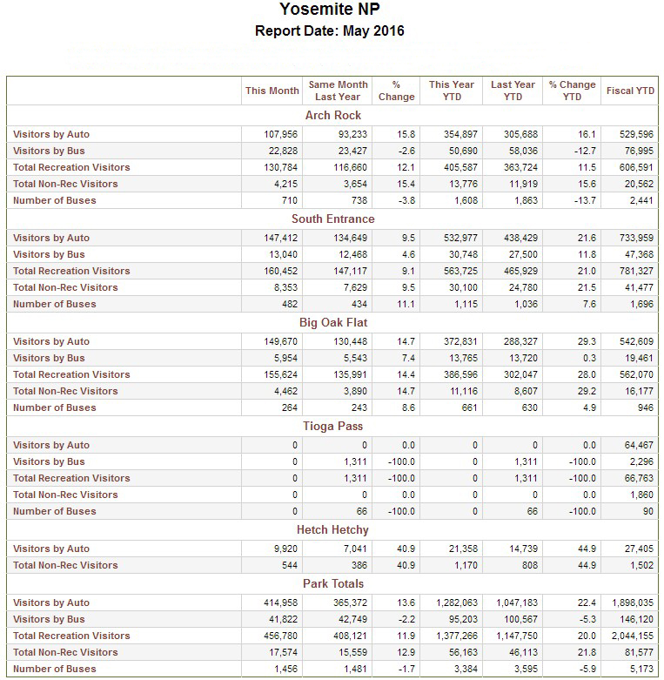
Task: Click 'Visitors by Bus' label under South Entrance
Action: tap(49, 254)
